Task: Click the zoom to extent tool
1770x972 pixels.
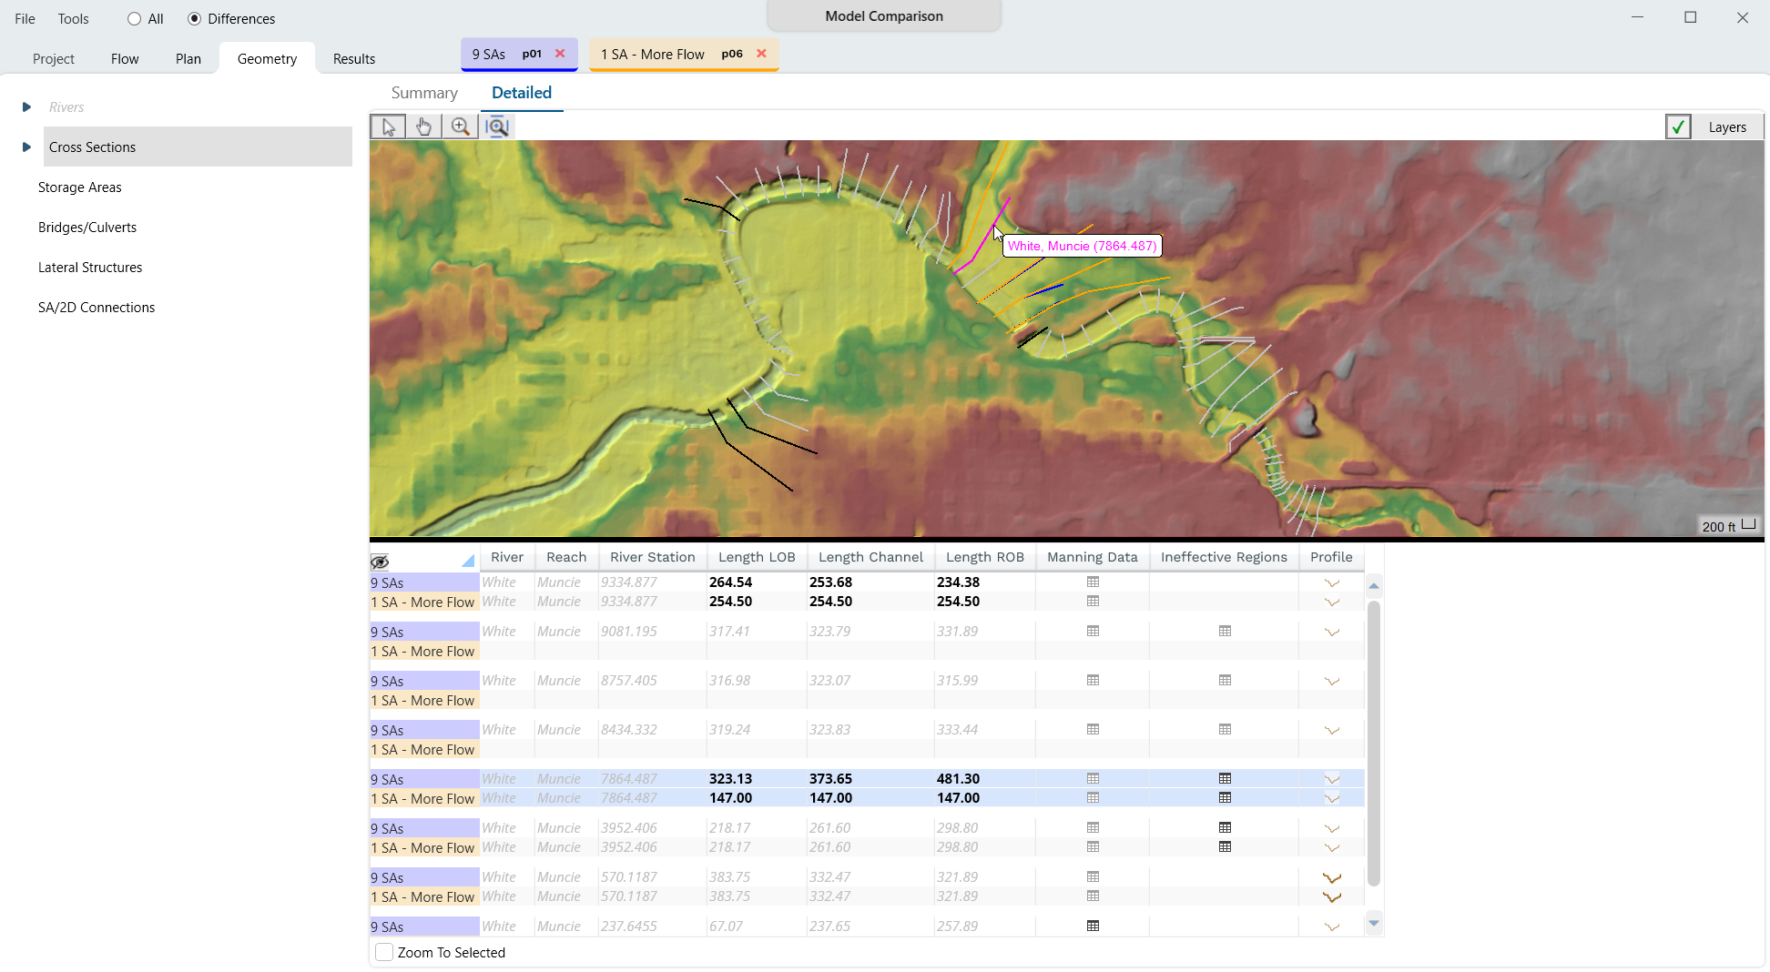Action: (496, 127)
